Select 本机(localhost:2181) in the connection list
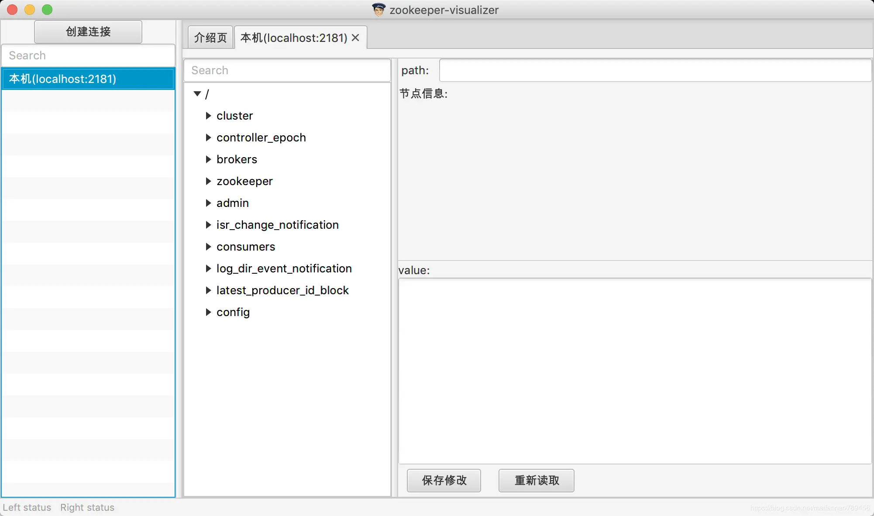 pyautogui.click(x=88, y=79)
